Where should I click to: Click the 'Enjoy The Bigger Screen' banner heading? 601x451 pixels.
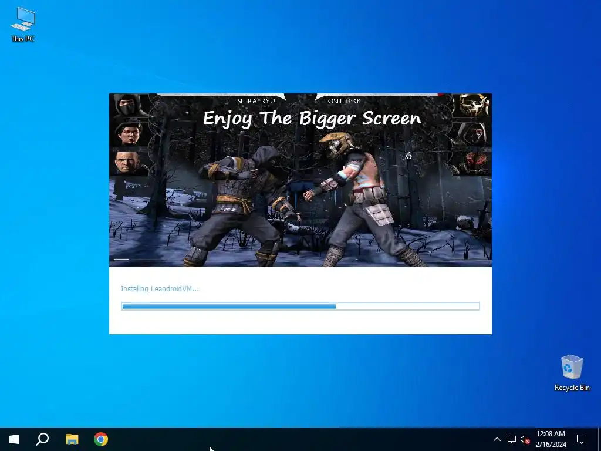point(312,118)
